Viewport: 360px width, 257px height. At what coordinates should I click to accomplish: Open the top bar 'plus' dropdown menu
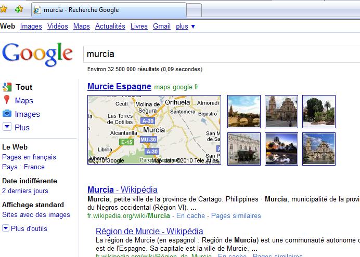click(185, 26)
